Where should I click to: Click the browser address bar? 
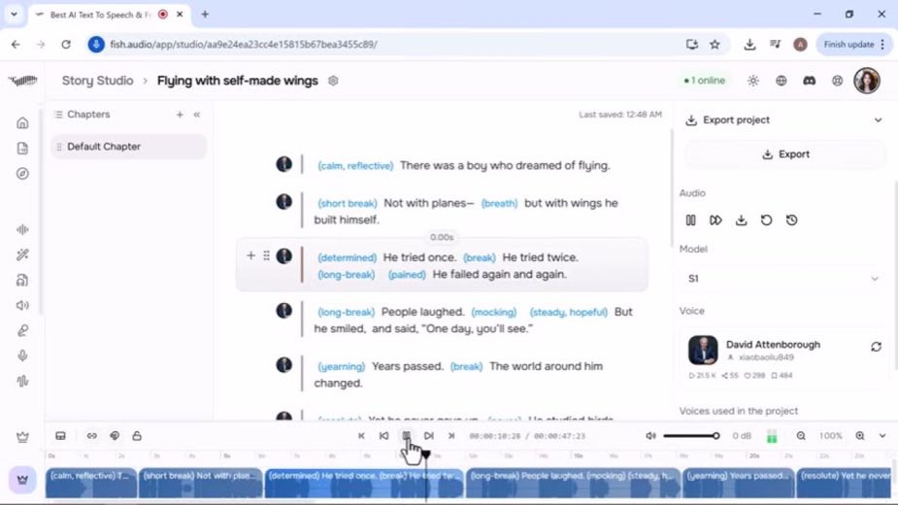389,44
